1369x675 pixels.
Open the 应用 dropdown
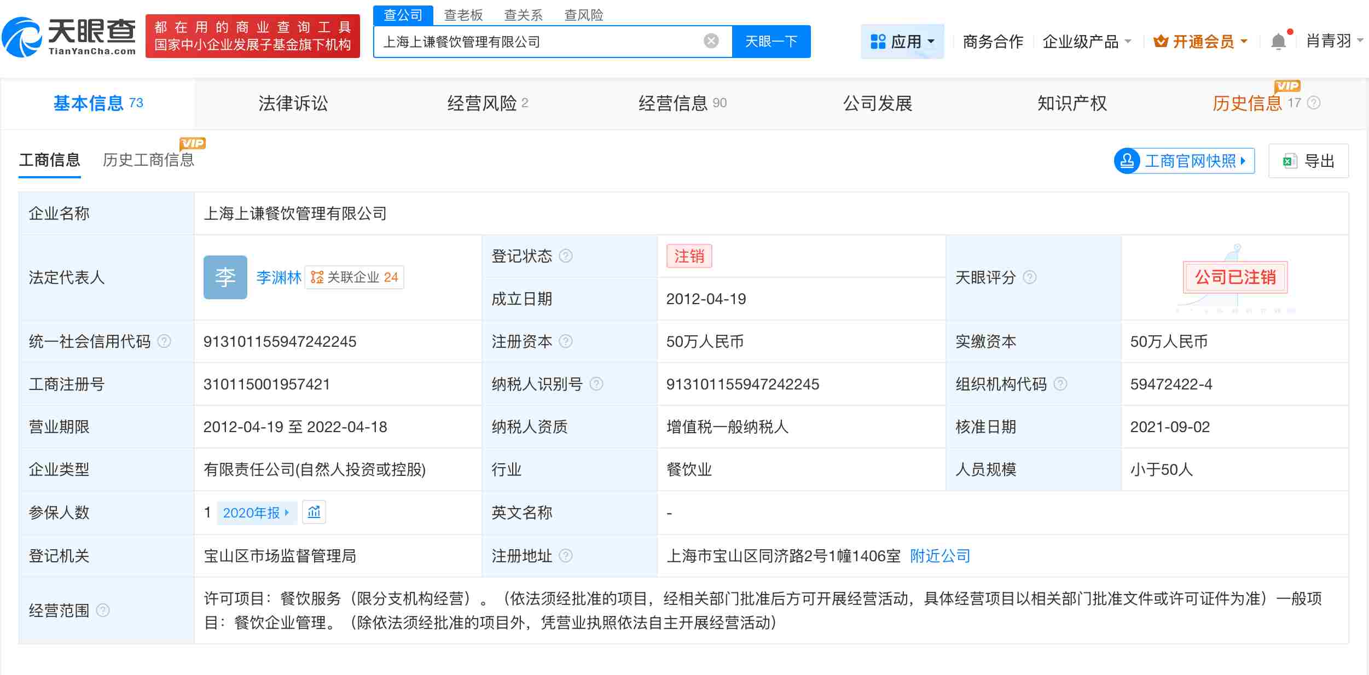point(902,41)
